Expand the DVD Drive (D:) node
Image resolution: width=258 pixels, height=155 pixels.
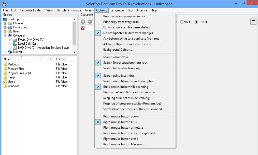[10, 48]
